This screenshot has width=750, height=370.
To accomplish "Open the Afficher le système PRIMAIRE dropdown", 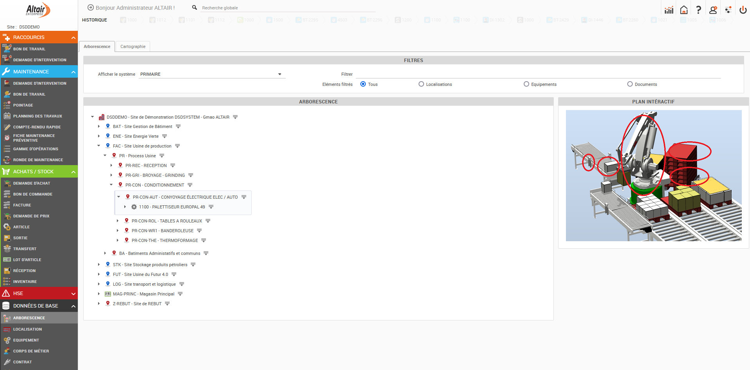I will tap(212, 74).
